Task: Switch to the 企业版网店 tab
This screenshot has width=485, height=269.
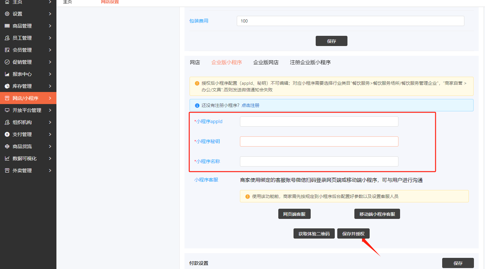Action: click(266, 62)
